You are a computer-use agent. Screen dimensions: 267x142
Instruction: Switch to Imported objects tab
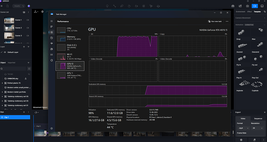click(x=11, y=63)
